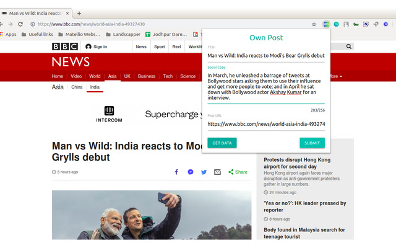Share article via Messenger icon
The width and height of the screenshot is (396, 248).
click(x=191, y=172)
